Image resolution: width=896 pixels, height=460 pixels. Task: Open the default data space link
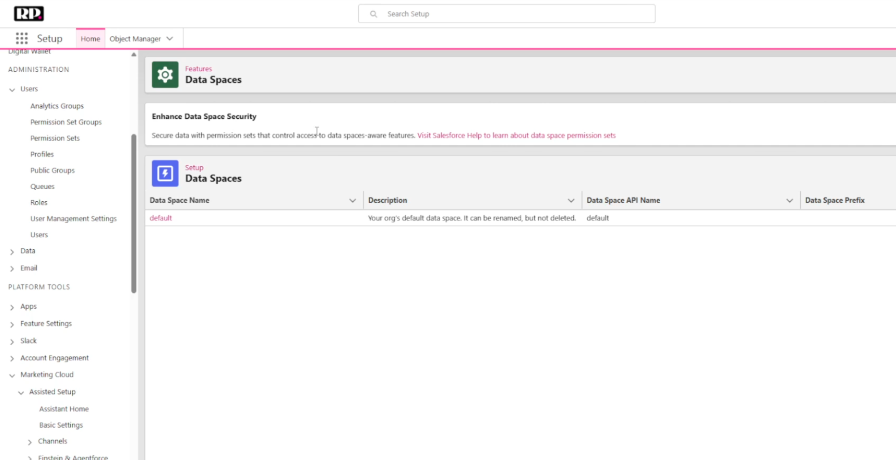pos(160,218)
